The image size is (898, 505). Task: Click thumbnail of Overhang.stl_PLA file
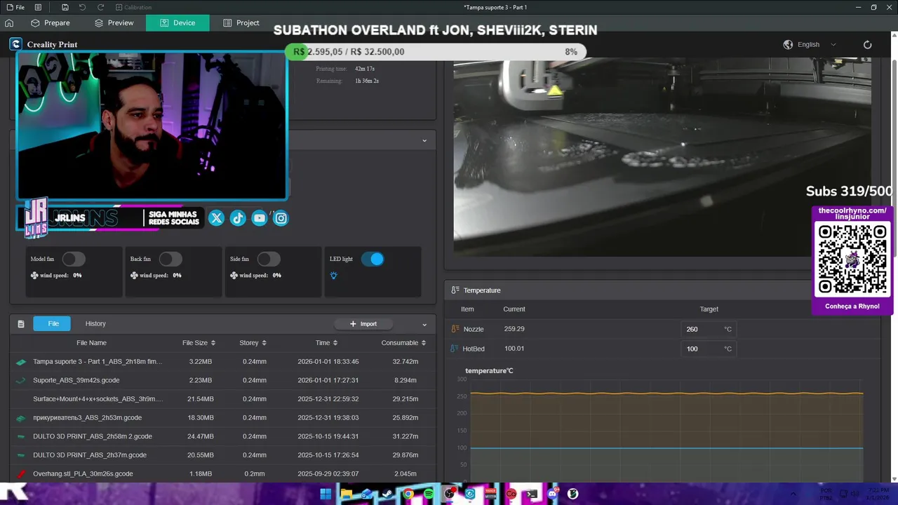[20, 474]
